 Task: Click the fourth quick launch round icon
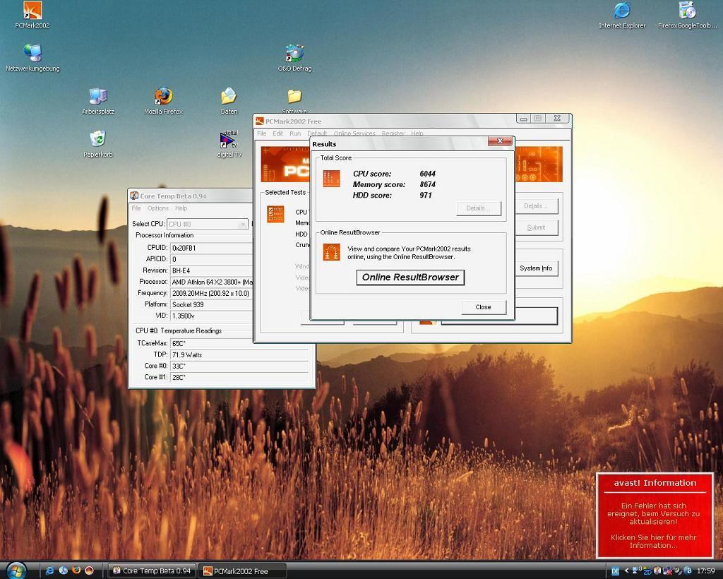[89, 571]
